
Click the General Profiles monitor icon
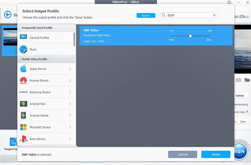pos(23,37)
